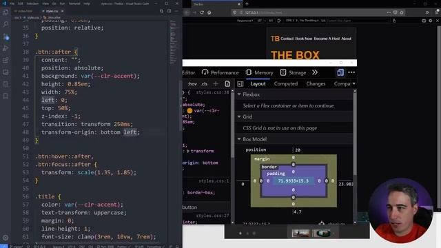Select the Computed sidebar tab
The image size is (441, 248).
[x=286, y=84]
